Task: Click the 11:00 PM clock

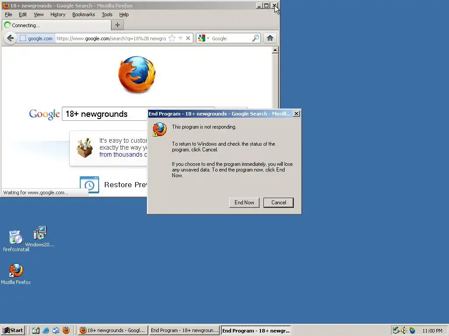Action: pyautogui.click(x=432, y=331)
